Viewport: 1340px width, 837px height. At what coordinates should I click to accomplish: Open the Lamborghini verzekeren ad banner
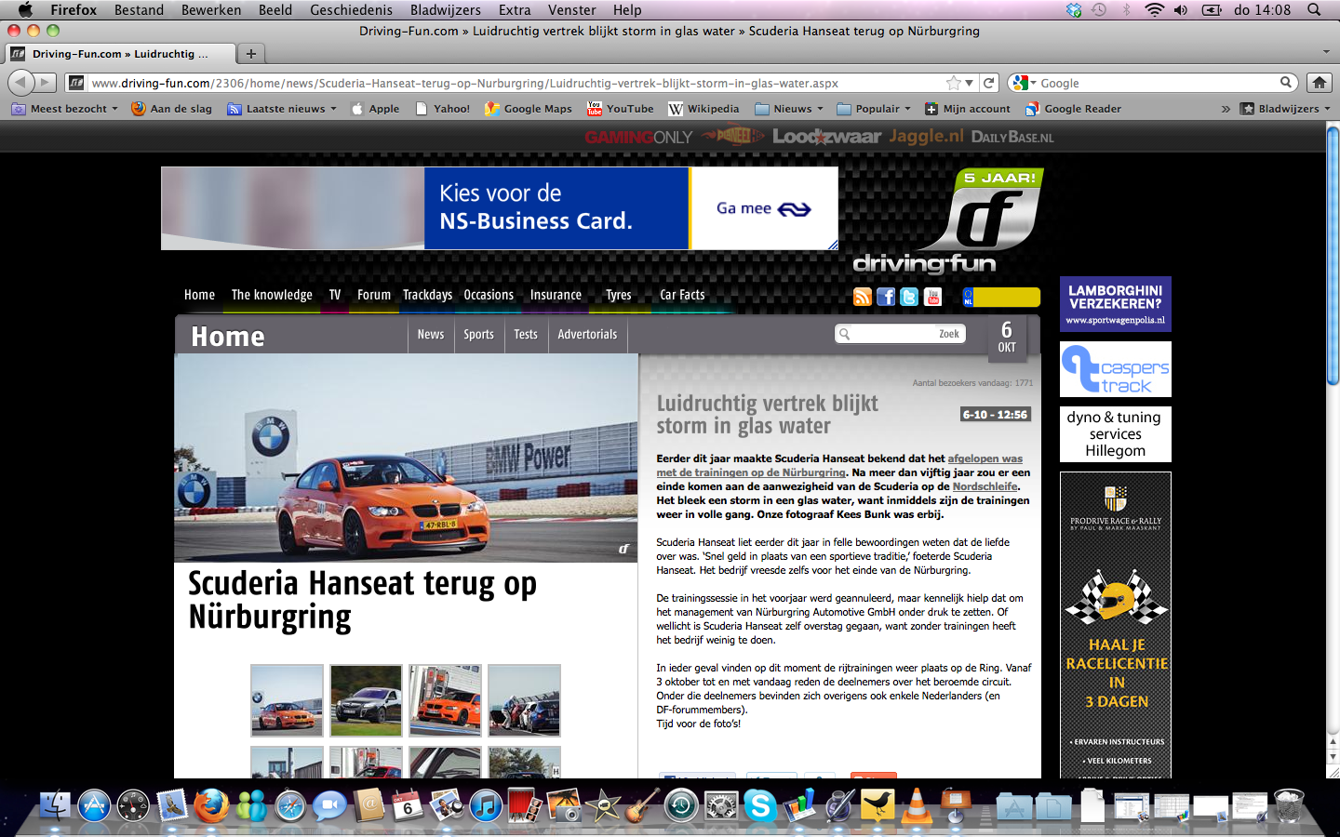[1115, 304]
